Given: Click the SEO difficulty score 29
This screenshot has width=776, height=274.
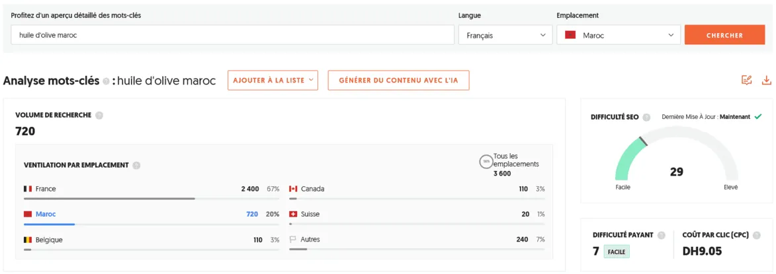Looking at the screenshot, I should pyautogui.click(x=677, y=172).
